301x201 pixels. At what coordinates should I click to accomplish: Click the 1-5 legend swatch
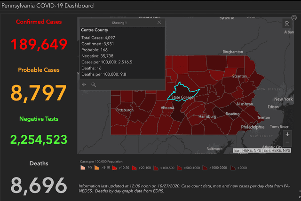point(82,167)
